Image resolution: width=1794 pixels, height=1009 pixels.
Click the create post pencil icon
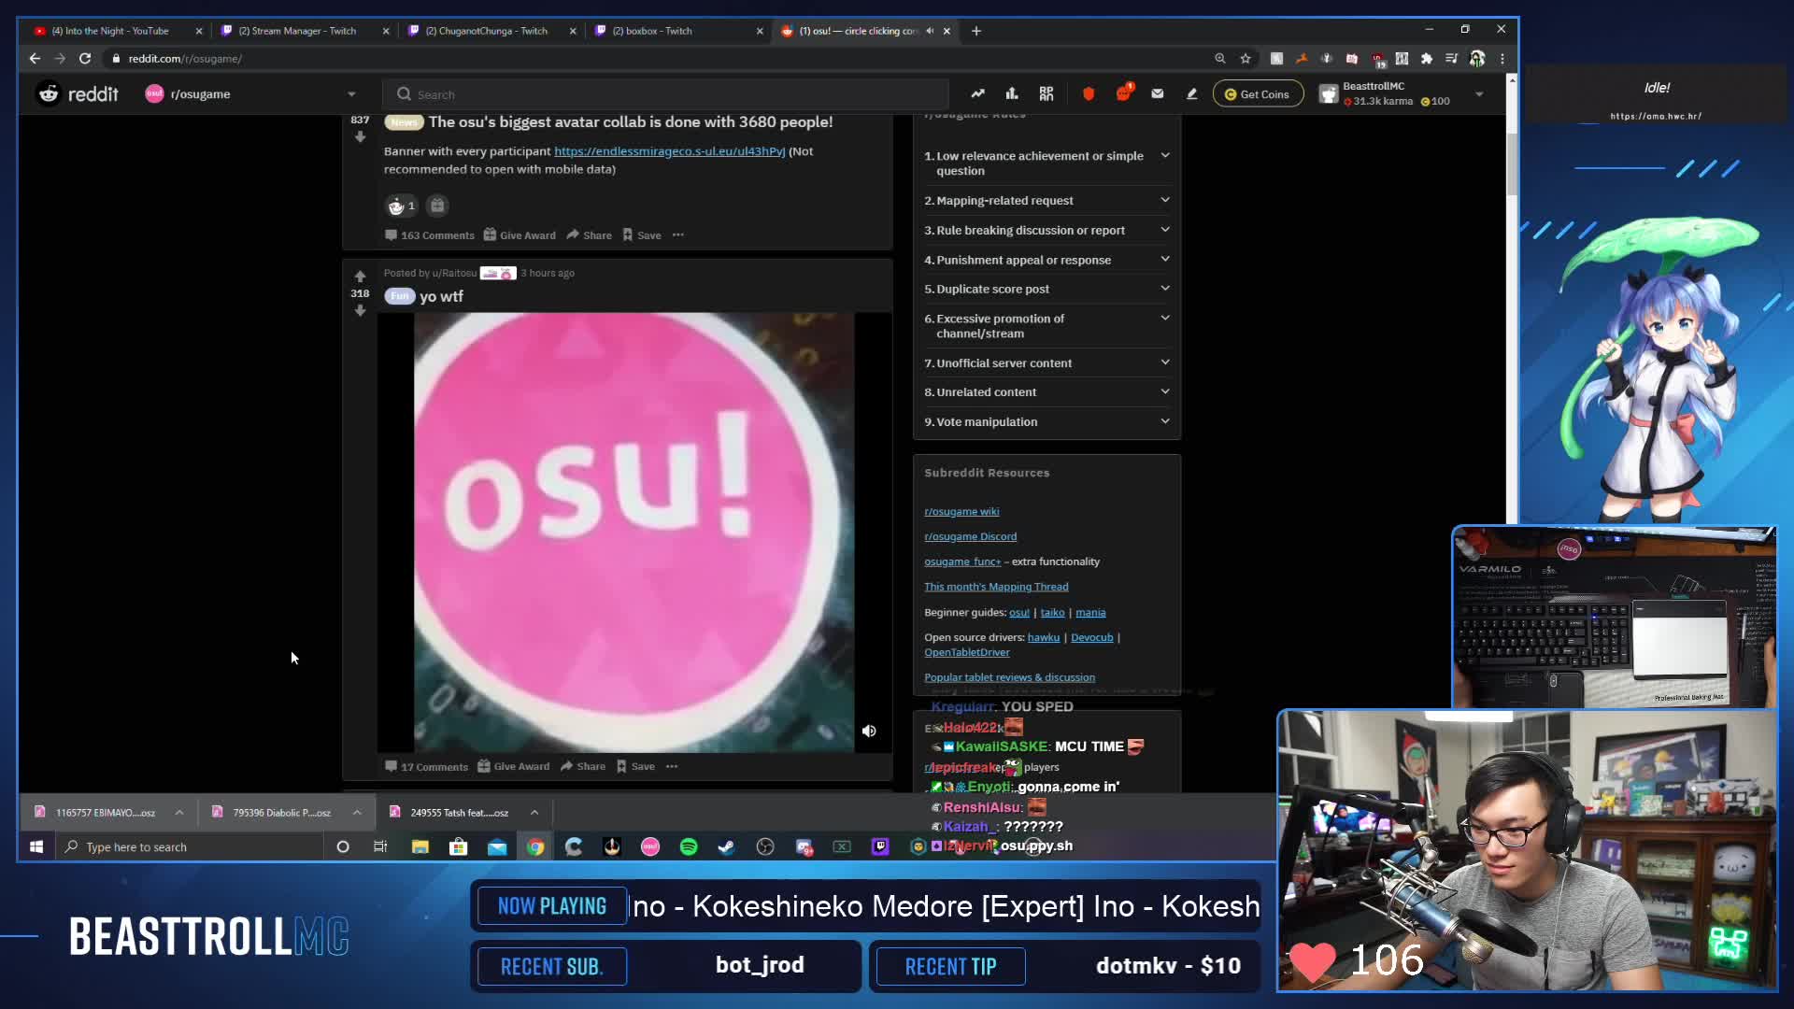point(1191,93)
